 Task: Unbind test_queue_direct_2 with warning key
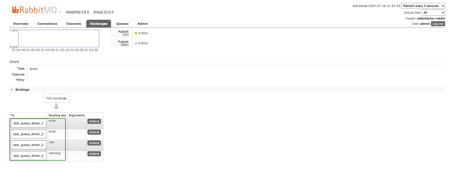pos(94,154)
